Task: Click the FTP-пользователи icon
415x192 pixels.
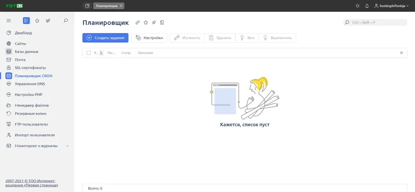Action: [x=9, y=124]
